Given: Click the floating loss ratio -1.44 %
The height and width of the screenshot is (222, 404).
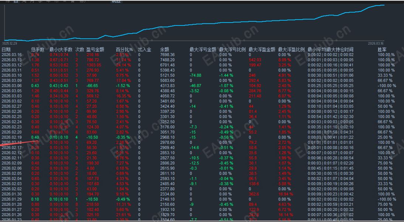Looking at the screenshot, I should point(226,75).
